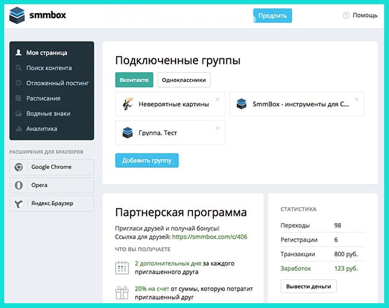Click the 2 дополнительных дня text

(168, 263)
